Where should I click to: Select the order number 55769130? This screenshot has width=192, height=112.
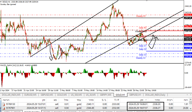pyautogui.click(x=10, y=104)
